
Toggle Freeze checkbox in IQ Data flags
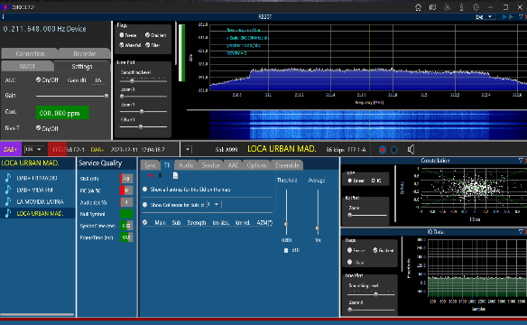[x=349, y=250]
